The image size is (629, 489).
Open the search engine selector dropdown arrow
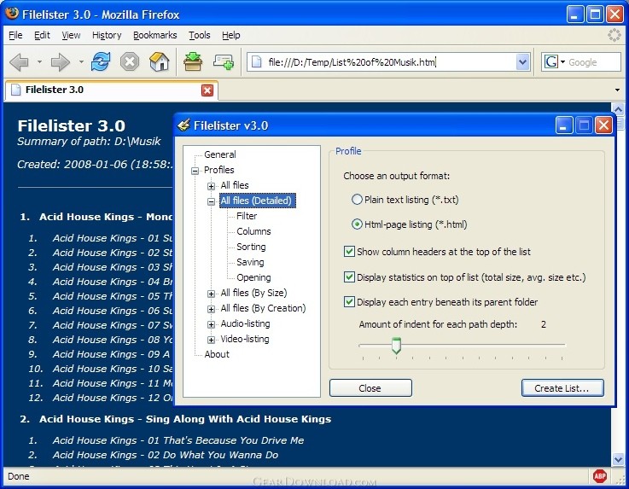tap(562, 62)
